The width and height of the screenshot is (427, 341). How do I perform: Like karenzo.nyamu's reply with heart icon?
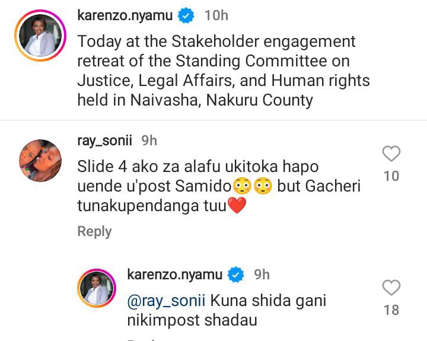point(391,288)
